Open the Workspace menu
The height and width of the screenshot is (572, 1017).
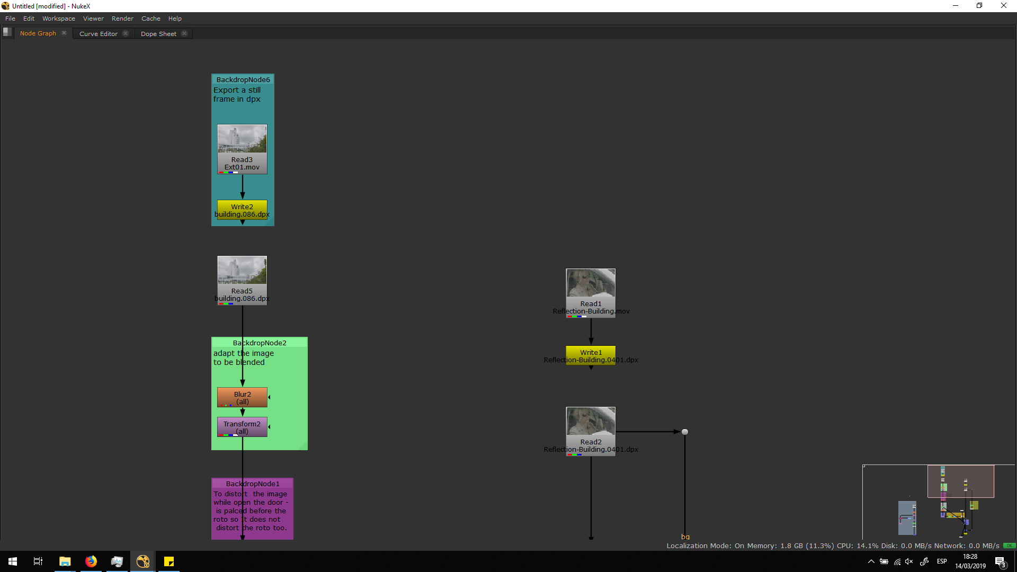[58, 19]
